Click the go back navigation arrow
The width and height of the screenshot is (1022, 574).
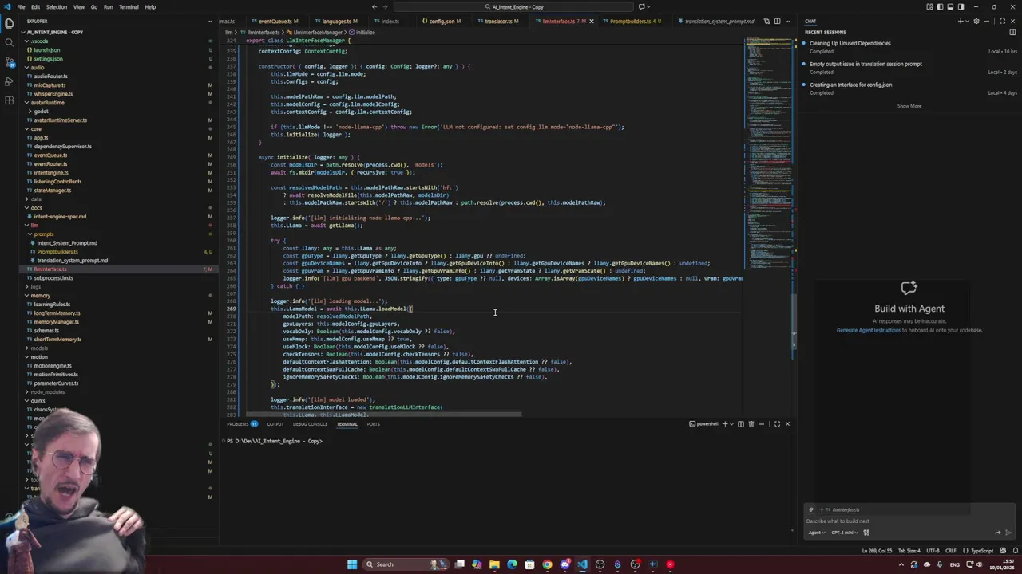(374, 7)
